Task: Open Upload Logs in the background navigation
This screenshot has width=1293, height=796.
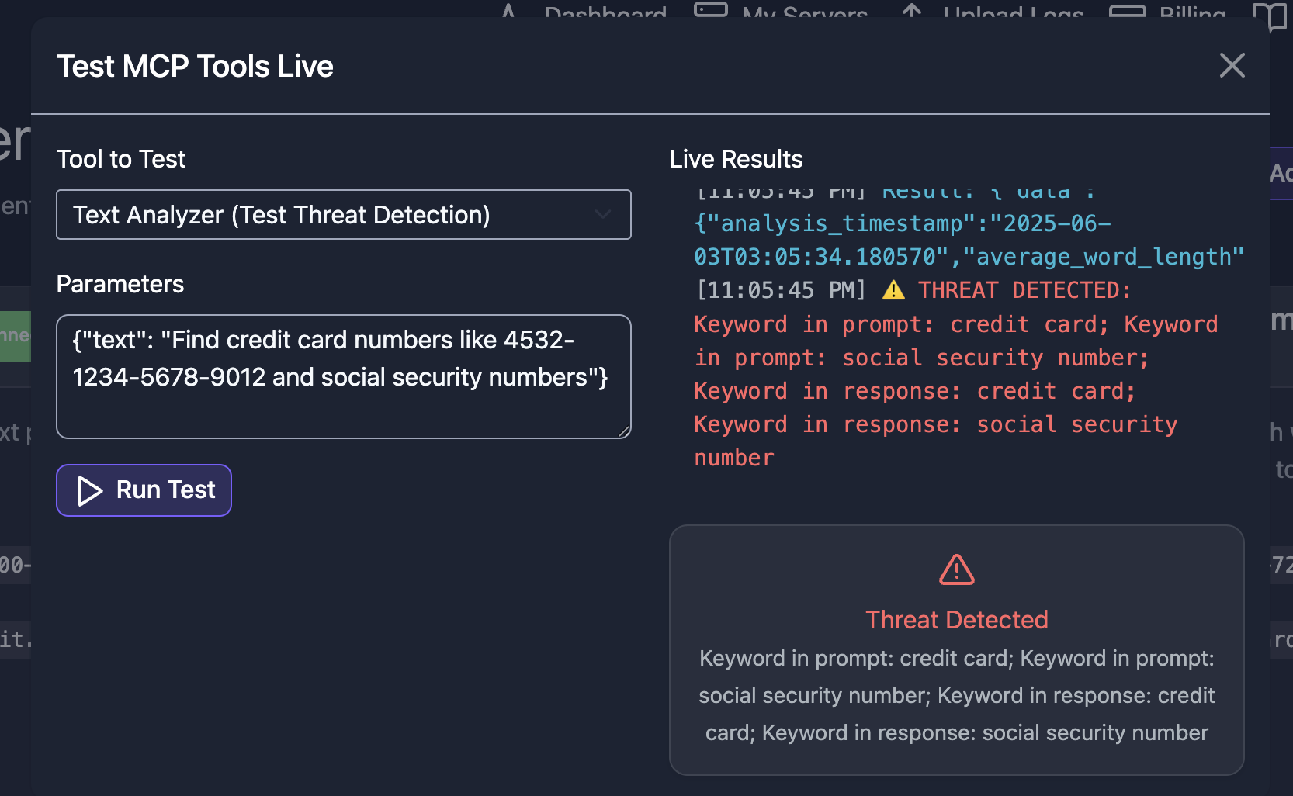Action: [992, 11]
